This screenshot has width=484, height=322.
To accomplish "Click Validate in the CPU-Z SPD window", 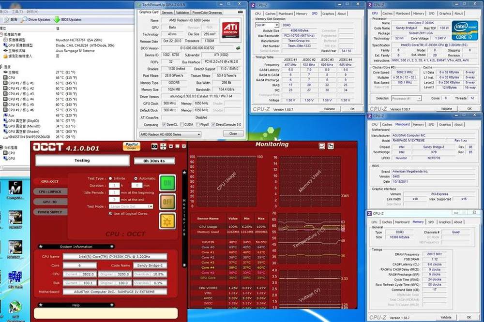I will click(x=329, y=109).
